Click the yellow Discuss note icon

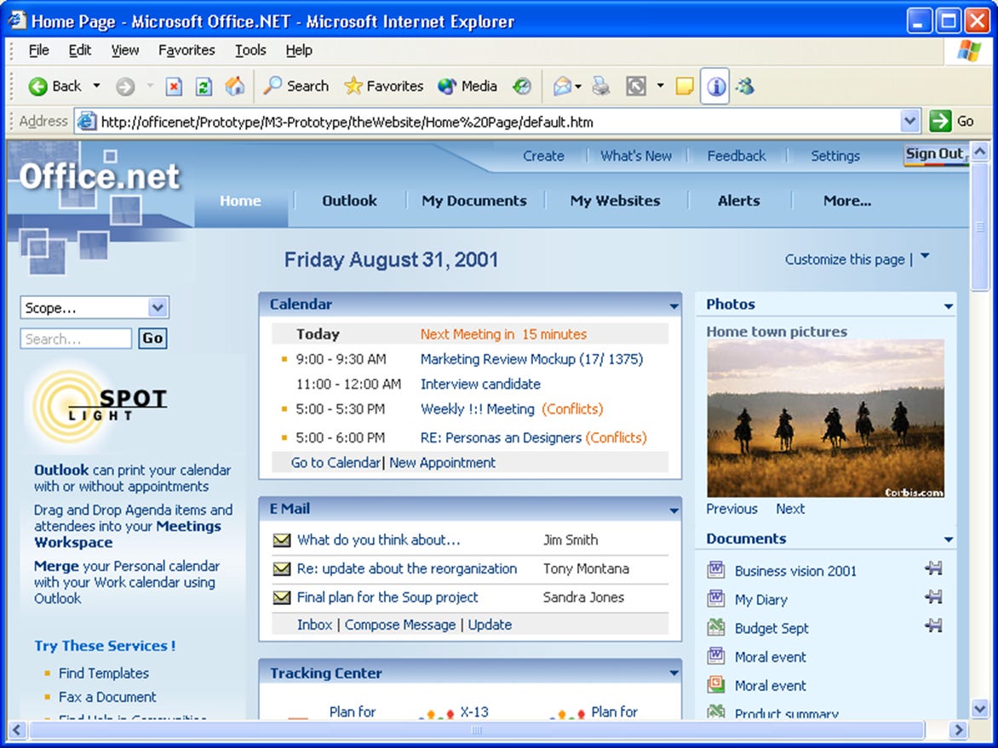click(x=685, y=86)
